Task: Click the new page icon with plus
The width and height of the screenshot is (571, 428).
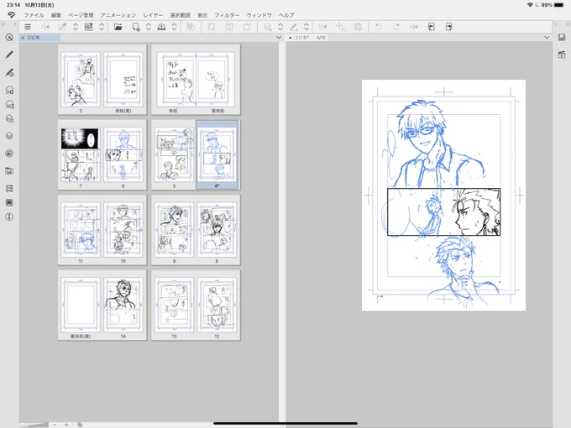Action: click(x=136, y=27)
